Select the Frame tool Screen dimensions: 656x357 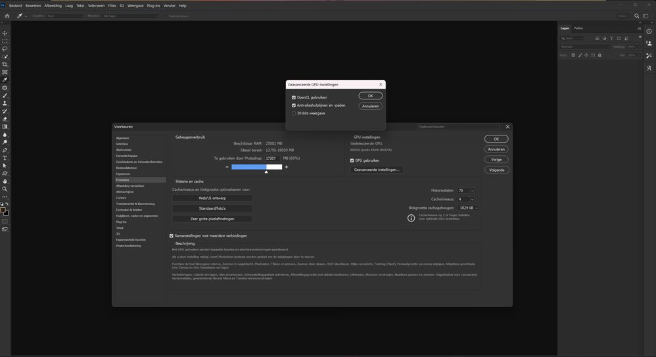pyautogui.click(x=5, y=72)
